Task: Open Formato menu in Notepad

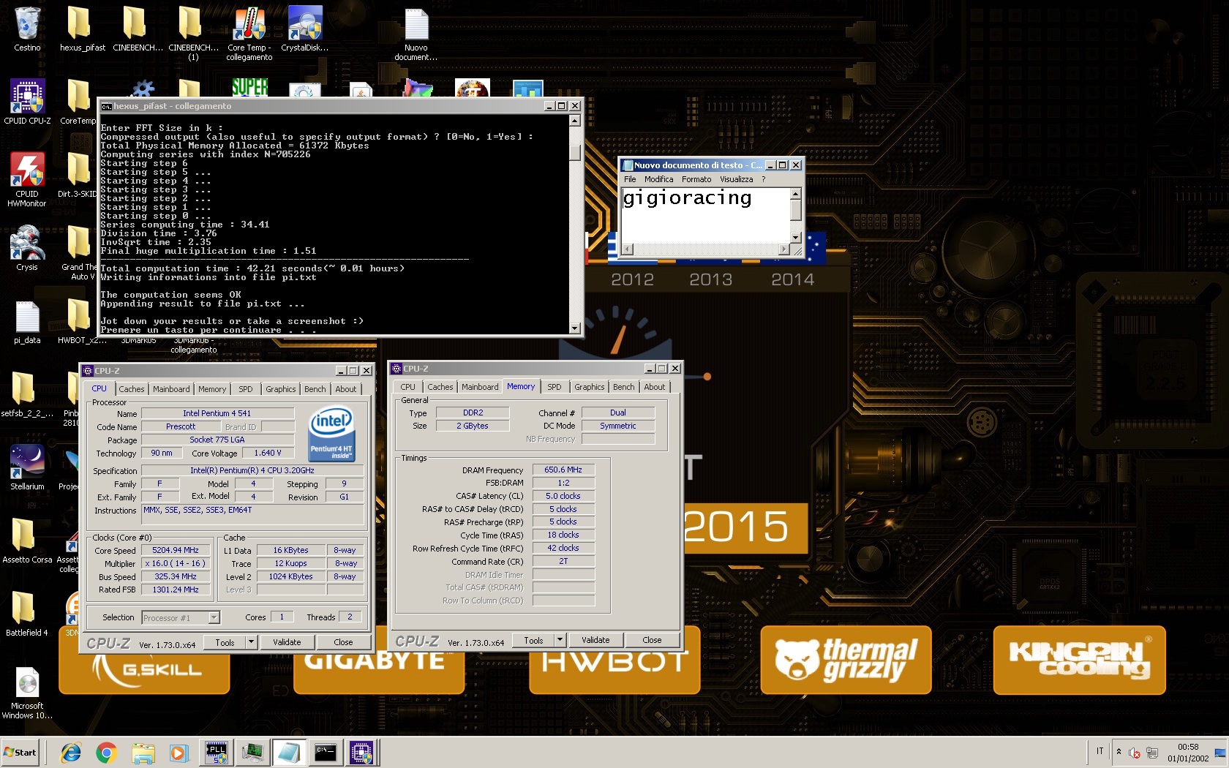Action: click(696, 179)
